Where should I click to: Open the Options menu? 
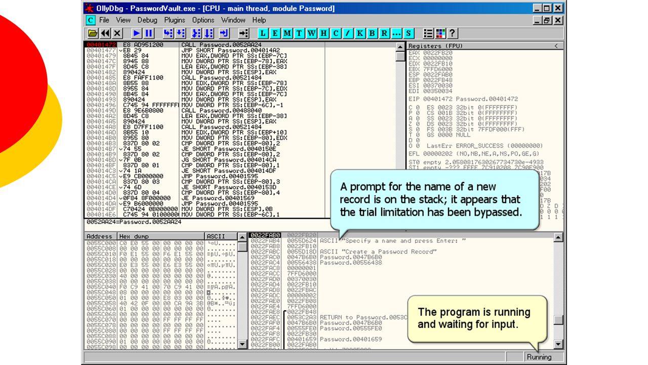click(203, 20)
